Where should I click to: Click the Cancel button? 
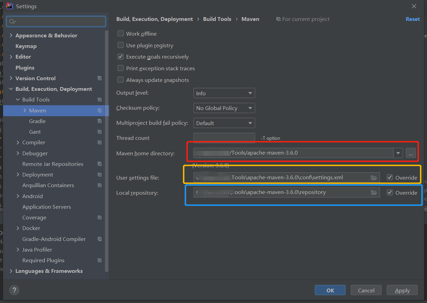point(366,290)
